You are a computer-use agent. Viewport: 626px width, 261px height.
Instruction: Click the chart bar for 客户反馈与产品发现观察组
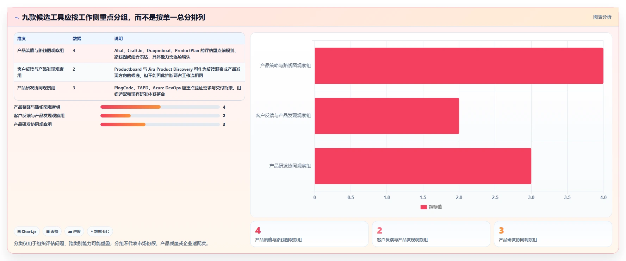pyautogui.click(x=386, y=116)
